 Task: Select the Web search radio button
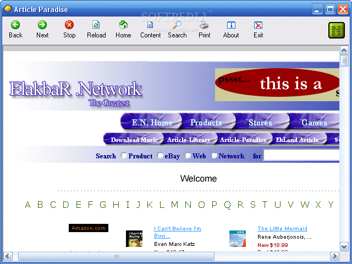tap(188, 155)
